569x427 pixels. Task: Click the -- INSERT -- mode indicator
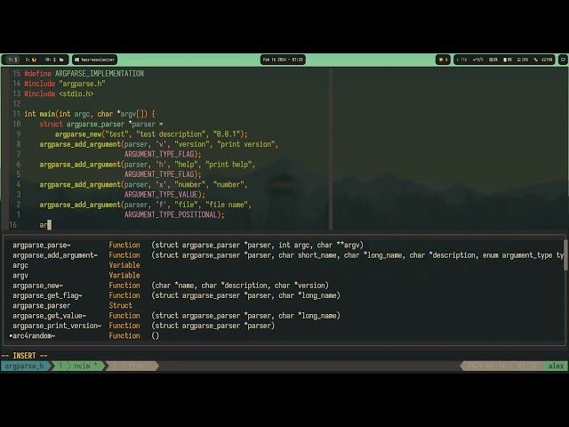pos(24,356)
